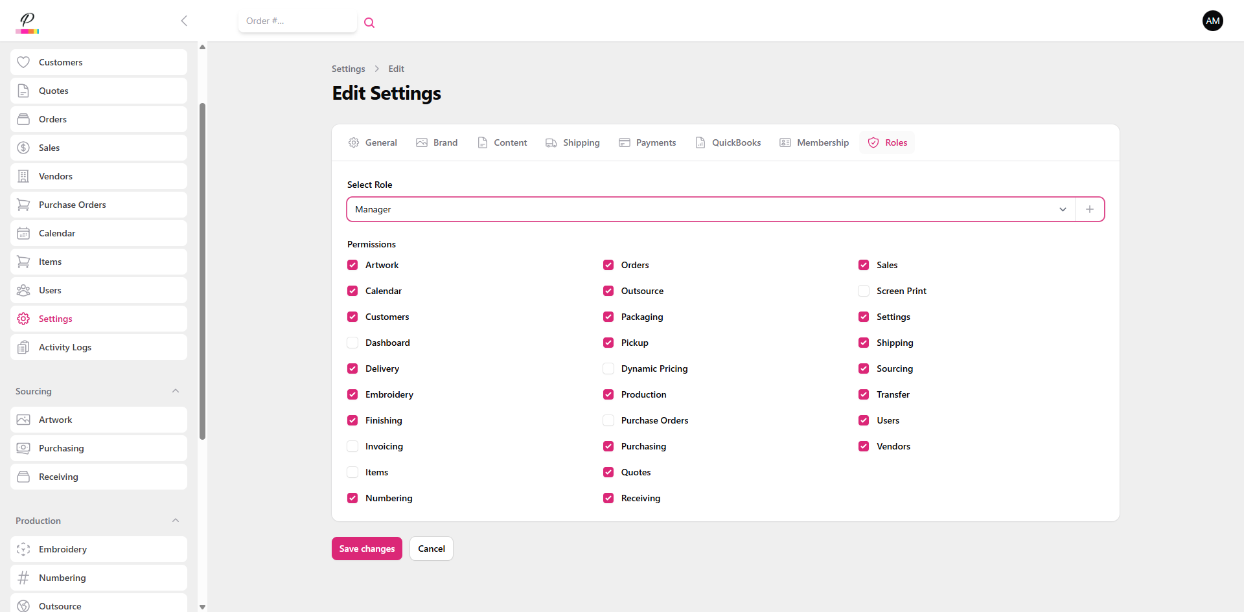
Task: Uncheck the Artwork permission checkbox
Action: coord(352,265)
